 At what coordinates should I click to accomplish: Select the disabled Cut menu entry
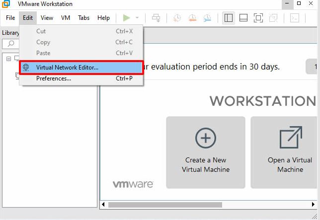[x=81, y=31]
